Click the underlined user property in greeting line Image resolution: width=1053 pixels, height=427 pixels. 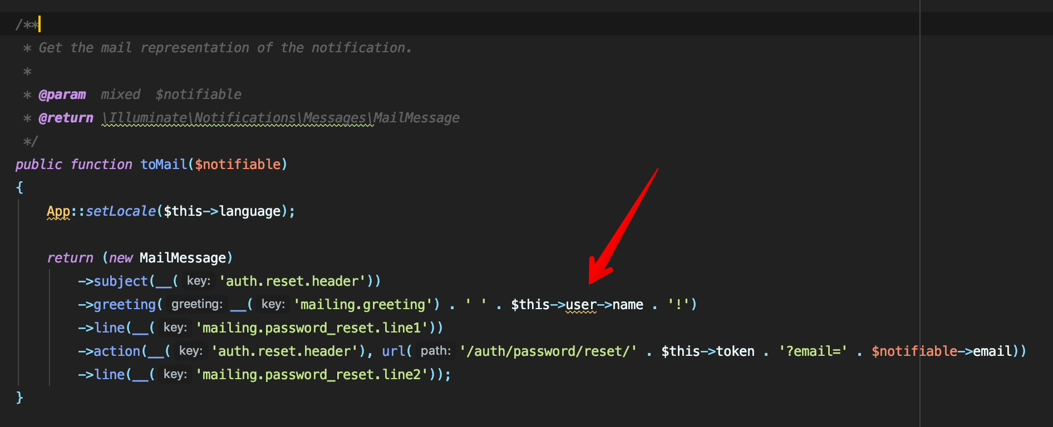pos(580,305)
